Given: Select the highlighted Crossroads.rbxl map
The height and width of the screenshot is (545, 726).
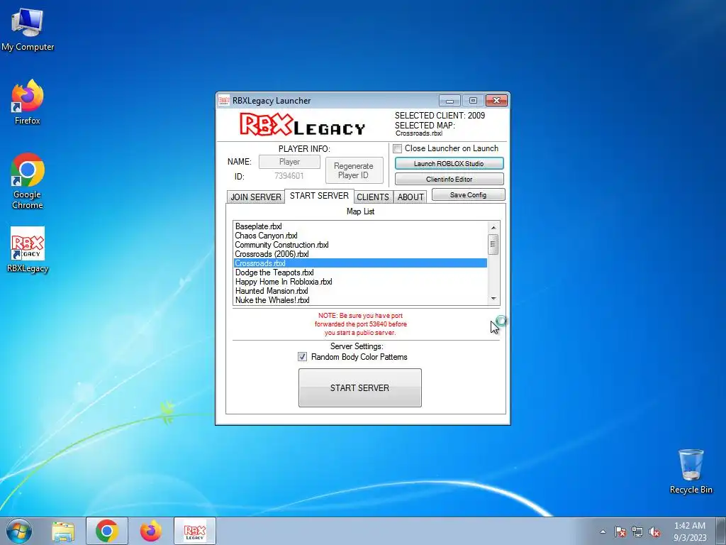Looking at the screenshot, I should tap(360, 263).
